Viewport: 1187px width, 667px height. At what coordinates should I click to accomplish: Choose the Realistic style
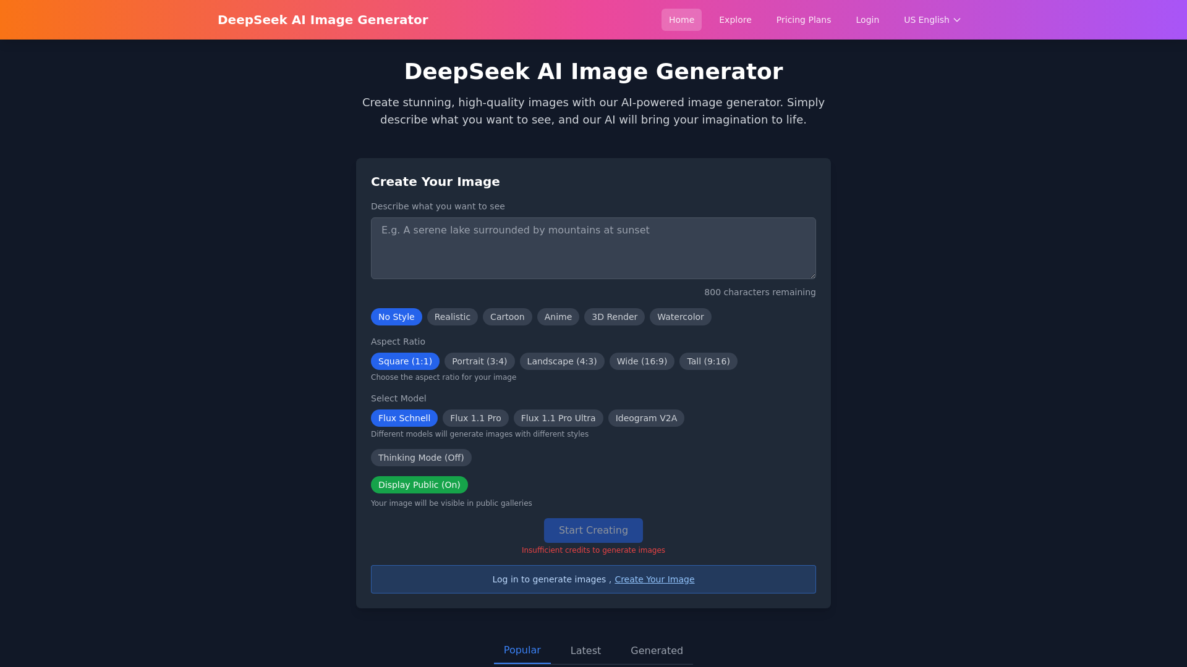click(452, 317)
